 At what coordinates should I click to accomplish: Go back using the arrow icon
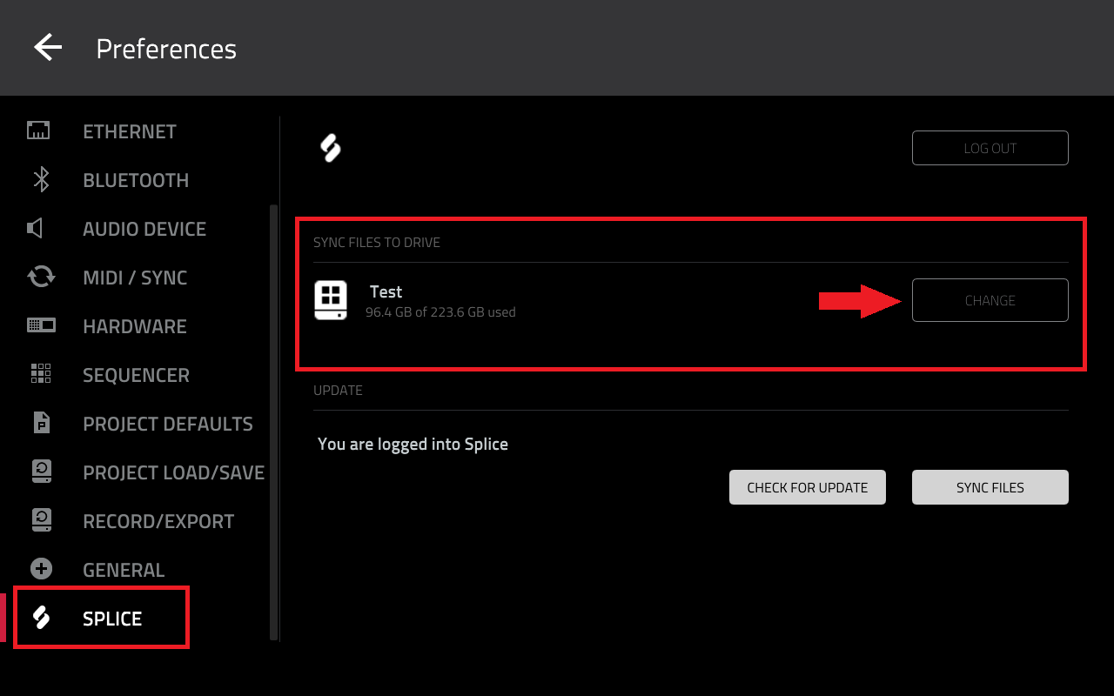pos(48,48)
